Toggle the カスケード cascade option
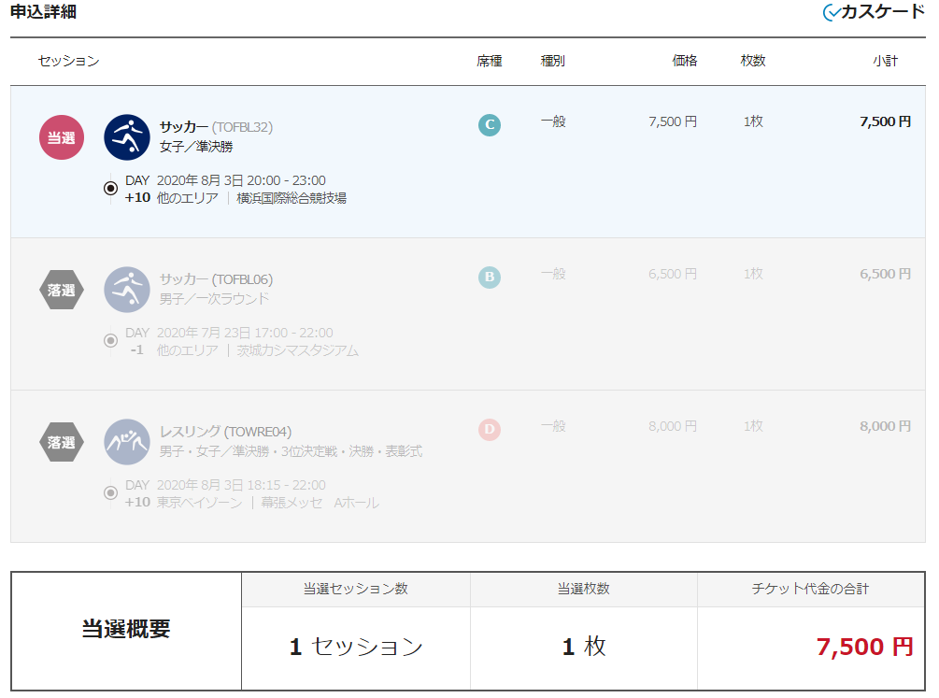The width and height of the screenshot is (939, 698). click(873, 12)
